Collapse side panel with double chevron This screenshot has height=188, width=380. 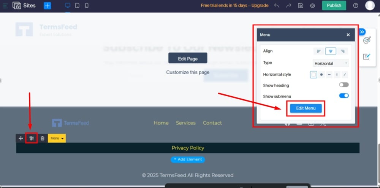(362, 32)
